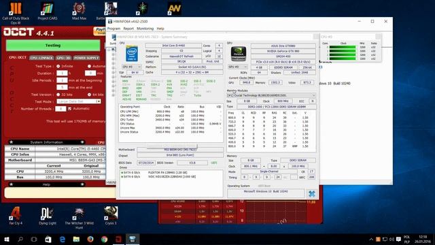The height and width of the screenshot is (245, 435).
Task: Click the System Information header in OCCT
Action: click(x=47, y=142)
